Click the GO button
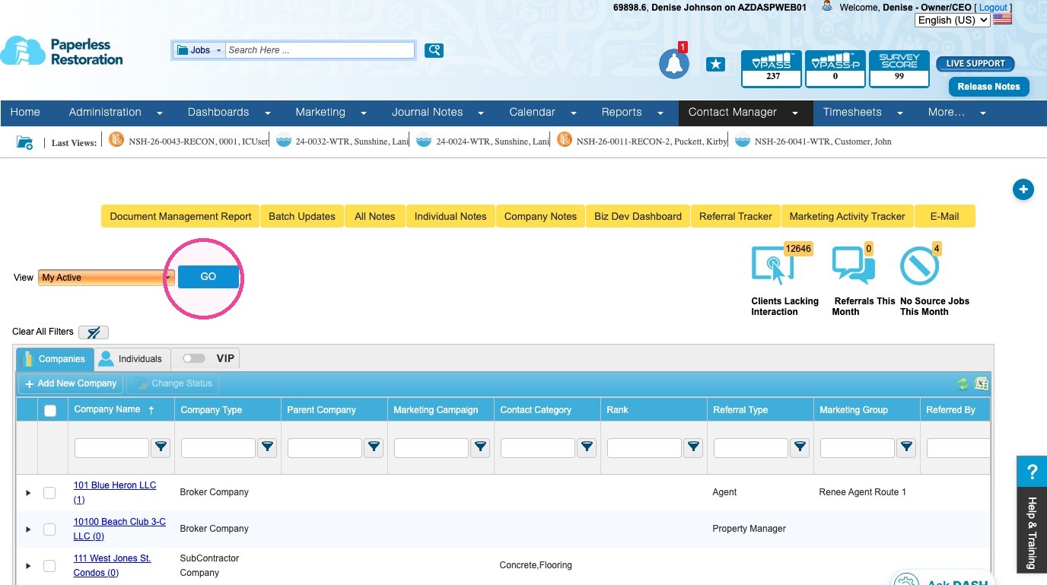The image size is (1047, 585). pos(208,277)
